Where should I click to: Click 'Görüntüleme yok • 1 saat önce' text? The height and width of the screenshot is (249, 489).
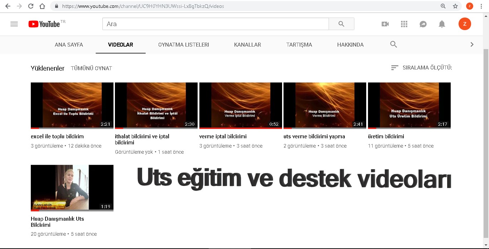149,152
